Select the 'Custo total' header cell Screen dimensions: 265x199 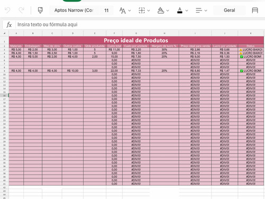(x=114, y=46)
